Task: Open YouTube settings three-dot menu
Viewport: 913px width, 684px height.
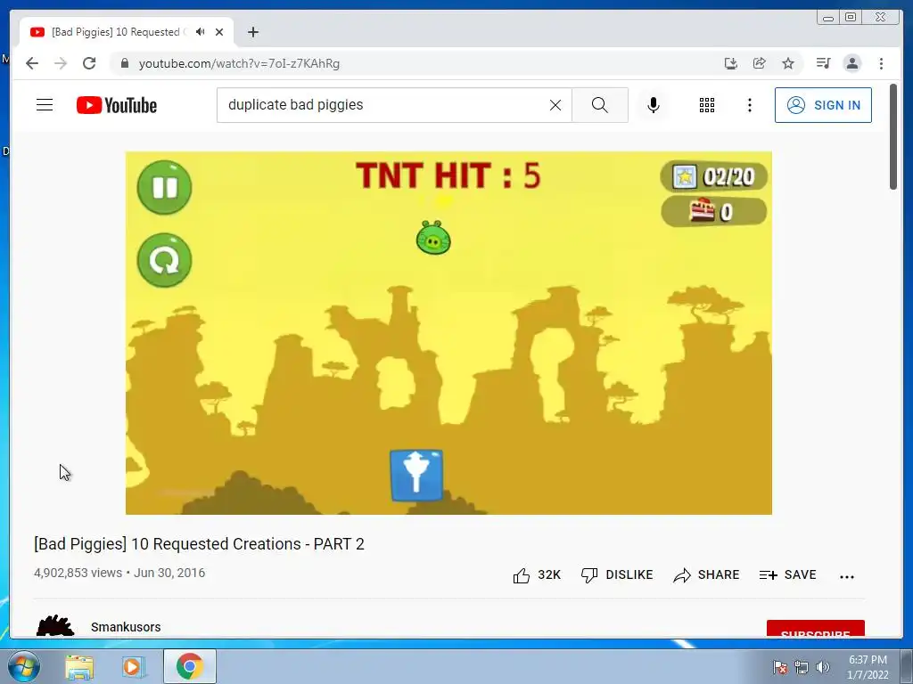Action: tap(749, 105)
